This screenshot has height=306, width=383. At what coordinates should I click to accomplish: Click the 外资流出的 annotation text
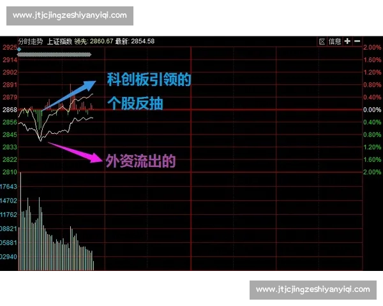140,161
